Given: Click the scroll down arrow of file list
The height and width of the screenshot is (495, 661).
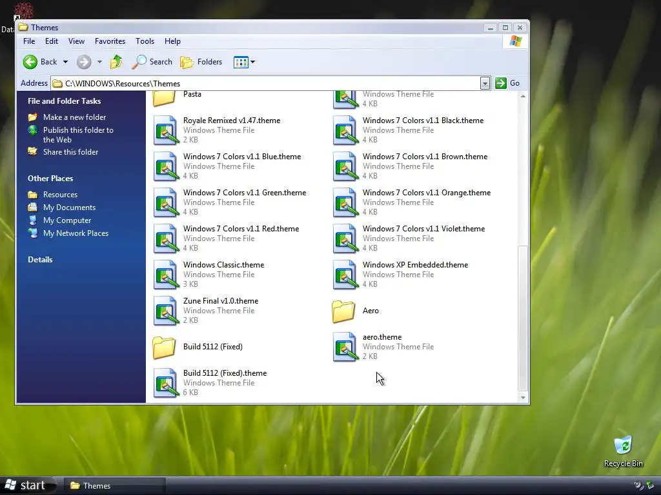Looking at the screenshot, I should [x=523, y=397].
